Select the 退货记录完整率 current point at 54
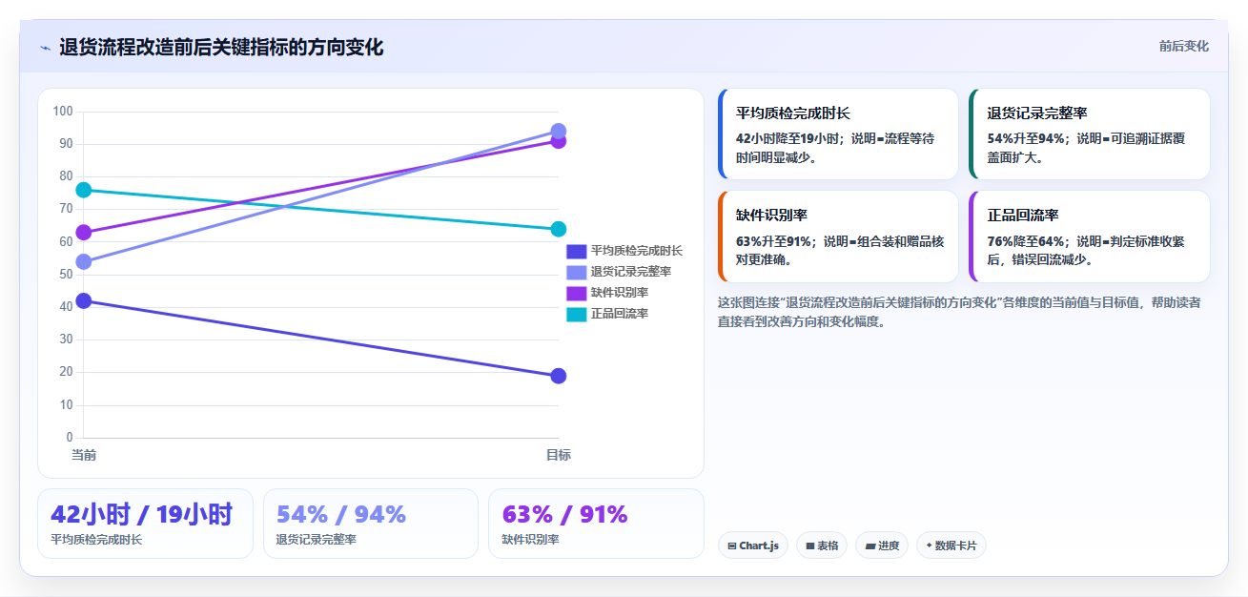Screen dimensions: 1248x597 tap(84, 262)
